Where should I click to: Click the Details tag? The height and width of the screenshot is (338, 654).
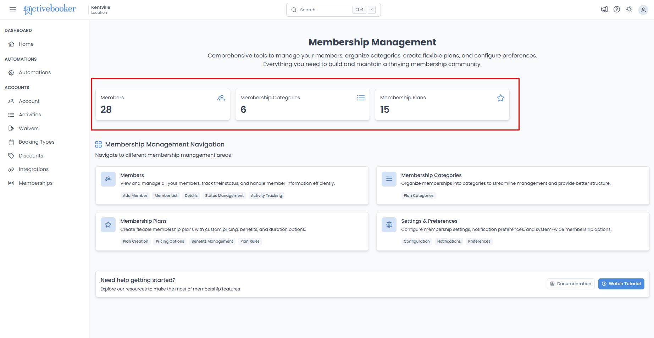[x=191, y=195]
